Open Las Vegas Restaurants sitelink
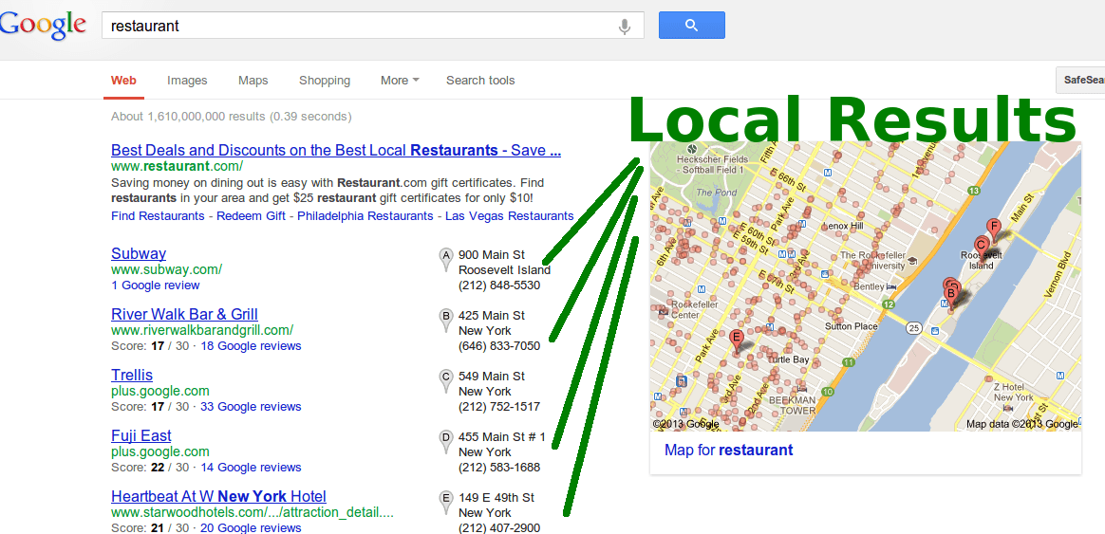The height and width of the screenshot is (534, 1105). click(510, 215)
